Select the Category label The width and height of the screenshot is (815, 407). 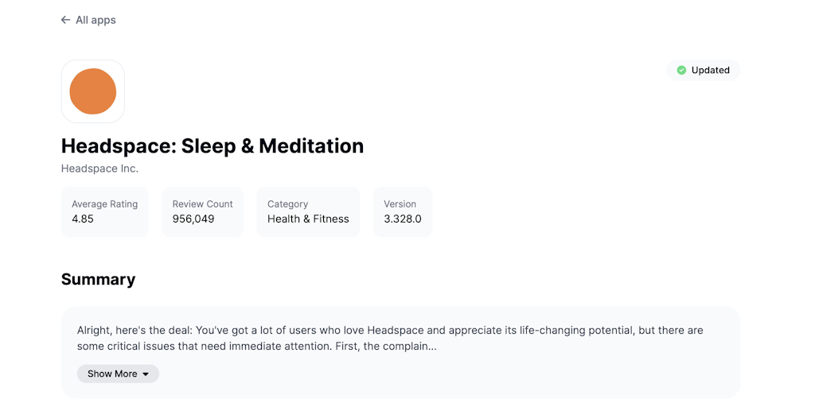pos(287,204)
